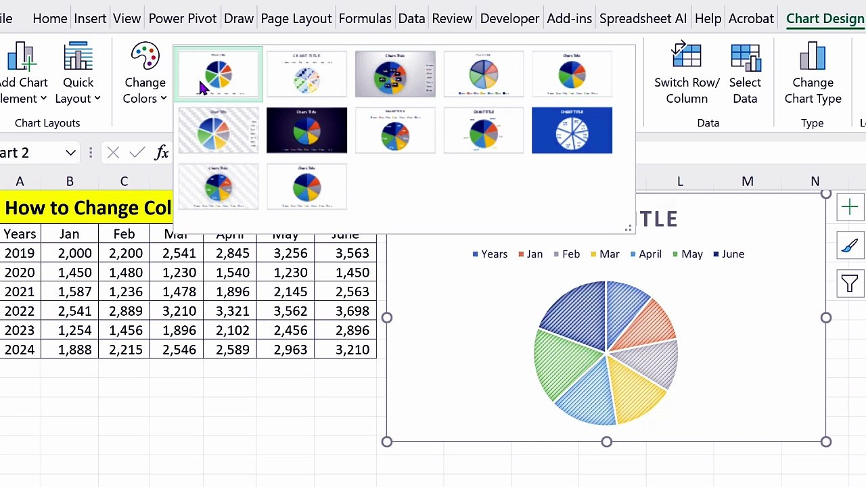Image resolution: width=866 pixels, height=487 pixels.
Task: Switch to the View tab
Action: pos(127,18)
